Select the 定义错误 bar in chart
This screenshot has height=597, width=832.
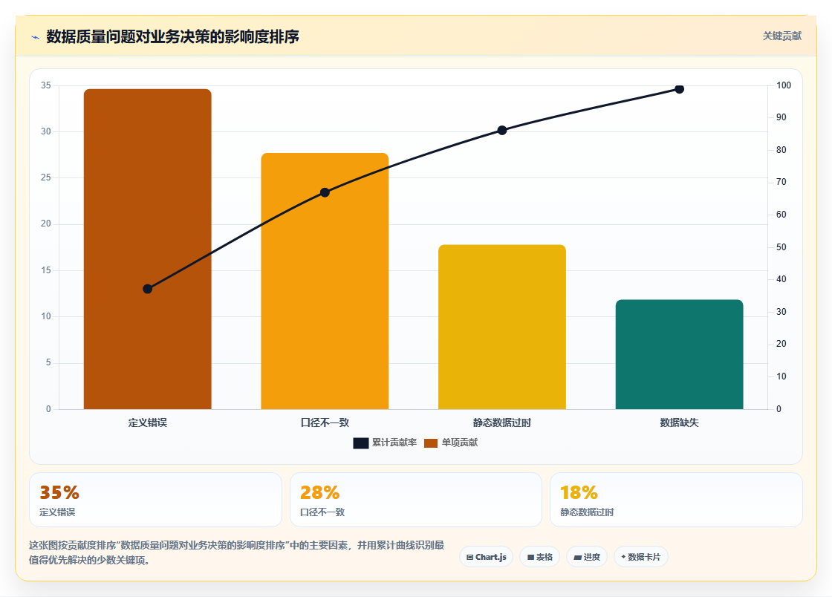pos(148,249)
